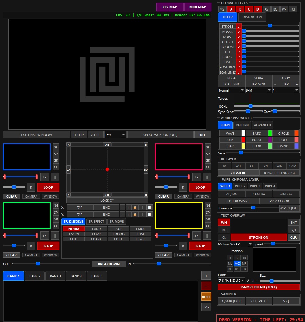
Task: Click the text overlay input field
Action: click(259, 226)
